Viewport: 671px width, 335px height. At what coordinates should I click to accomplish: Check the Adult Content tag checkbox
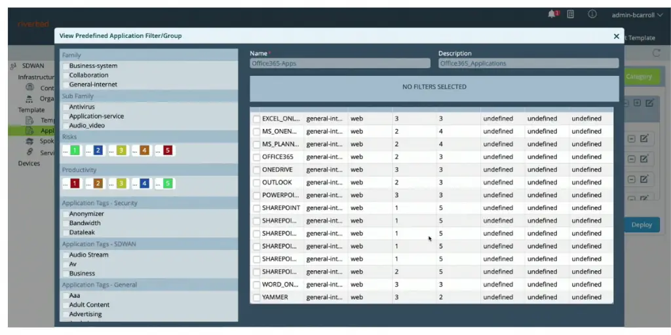tap(65, 305)
